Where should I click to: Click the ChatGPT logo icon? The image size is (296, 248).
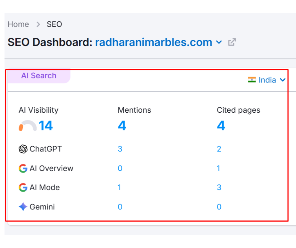pyautogui.click(x=22, y=149)
